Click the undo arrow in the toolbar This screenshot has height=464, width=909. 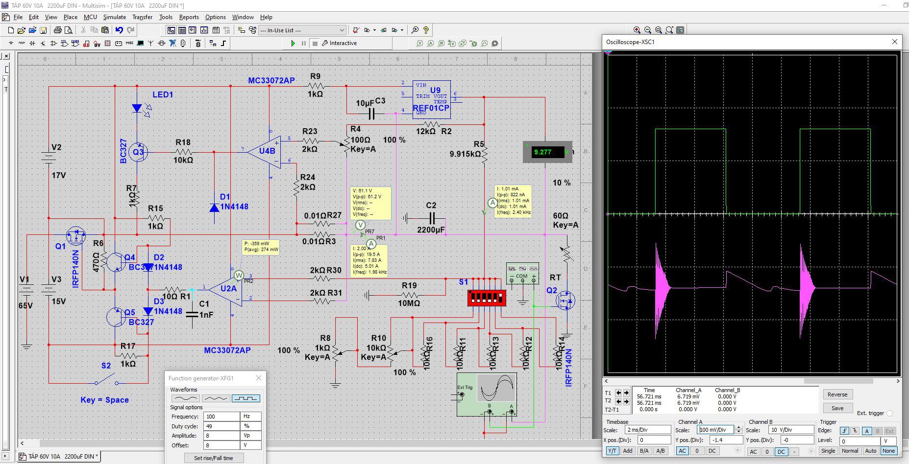119,30
